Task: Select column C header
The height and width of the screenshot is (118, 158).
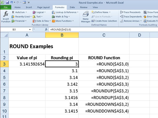Action: point(104,35)
